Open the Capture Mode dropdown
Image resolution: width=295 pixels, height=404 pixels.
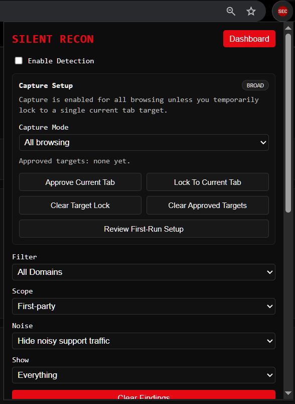[x=144, y=143]
